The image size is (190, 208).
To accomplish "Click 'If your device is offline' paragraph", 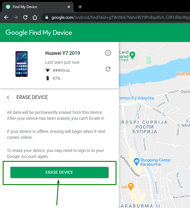I will [x=56, y=134].
